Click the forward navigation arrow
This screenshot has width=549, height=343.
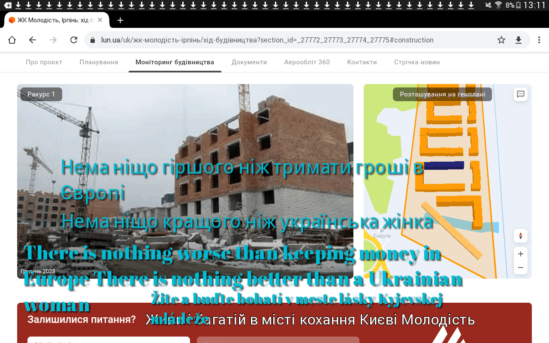pyautogui.click(x=53, y=40)
